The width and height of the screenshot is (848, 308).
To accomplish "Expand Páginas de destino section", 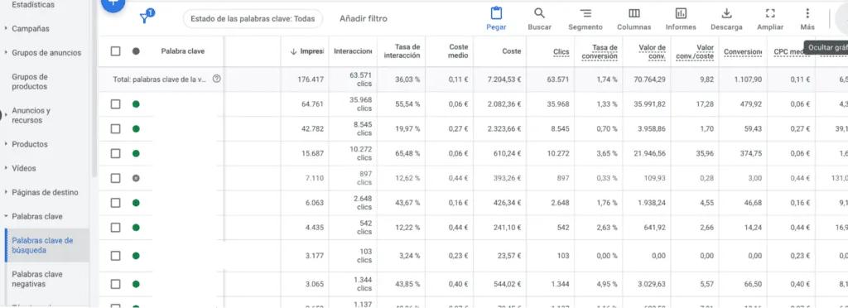I will click(6, 192).
